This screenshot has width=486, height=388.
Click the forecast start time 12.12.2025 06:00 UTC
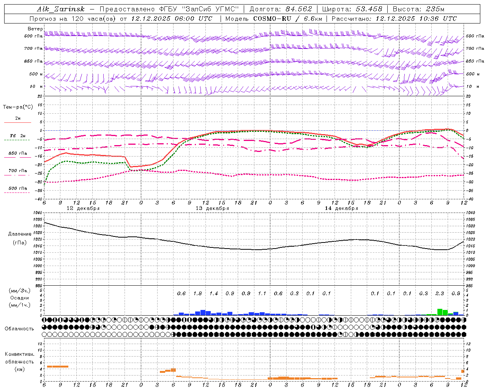[172, 18]
